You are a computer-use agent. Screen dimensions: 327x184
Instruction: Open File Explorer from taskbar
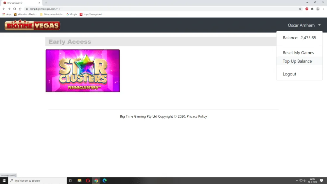[79, 180]
